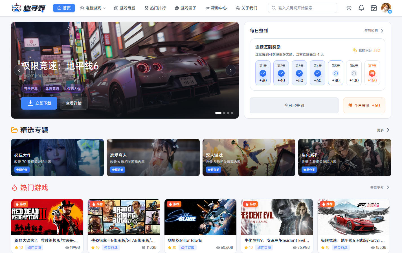View 我的积分 382 points

366,50
